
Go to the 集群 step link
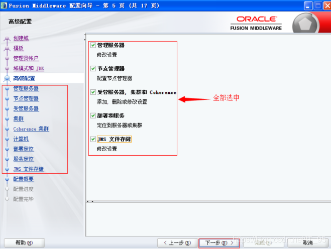click(19, 118)
